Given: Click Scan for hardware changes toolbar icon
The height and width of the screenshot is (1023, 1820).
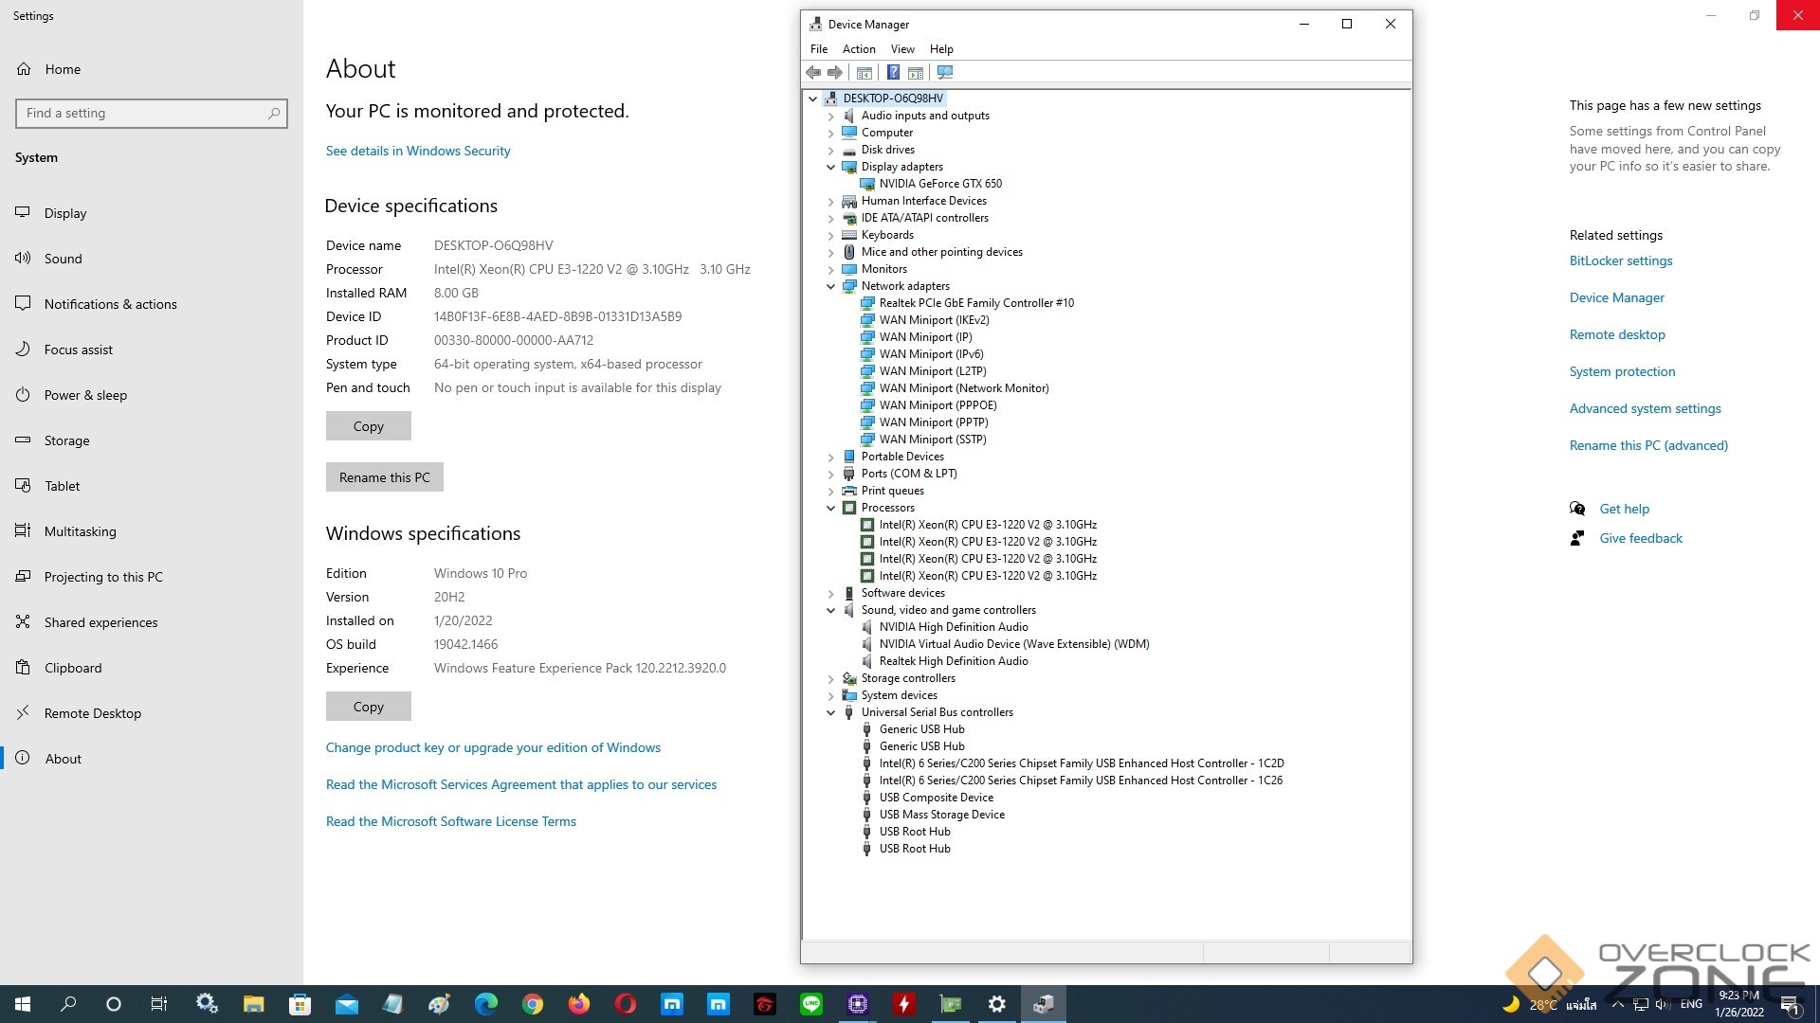Looking at the screenshot, I should click(945, 72).
